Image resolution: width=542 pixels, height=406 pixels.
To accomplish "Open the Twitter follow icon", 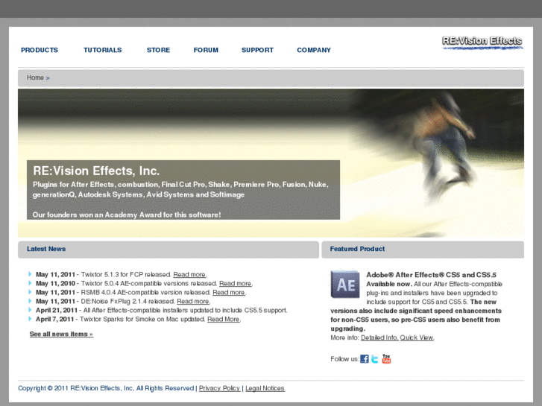I will [375, 358].
